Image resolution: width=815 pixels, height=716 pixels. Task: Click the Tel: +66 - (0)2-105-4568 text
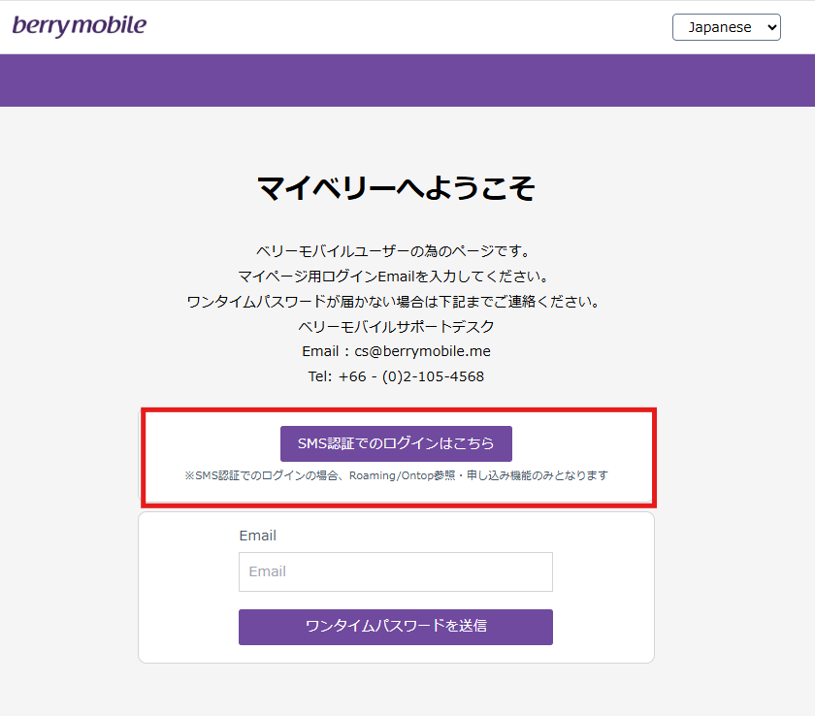point(396,376)
